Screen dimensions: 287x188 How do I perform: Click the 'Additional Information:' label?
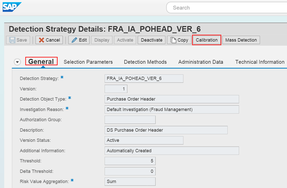point(42,151)
